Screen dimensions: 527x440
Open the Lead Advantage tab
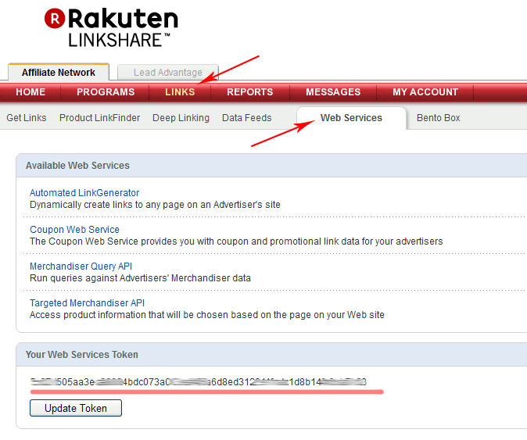[x=167, y=72]
